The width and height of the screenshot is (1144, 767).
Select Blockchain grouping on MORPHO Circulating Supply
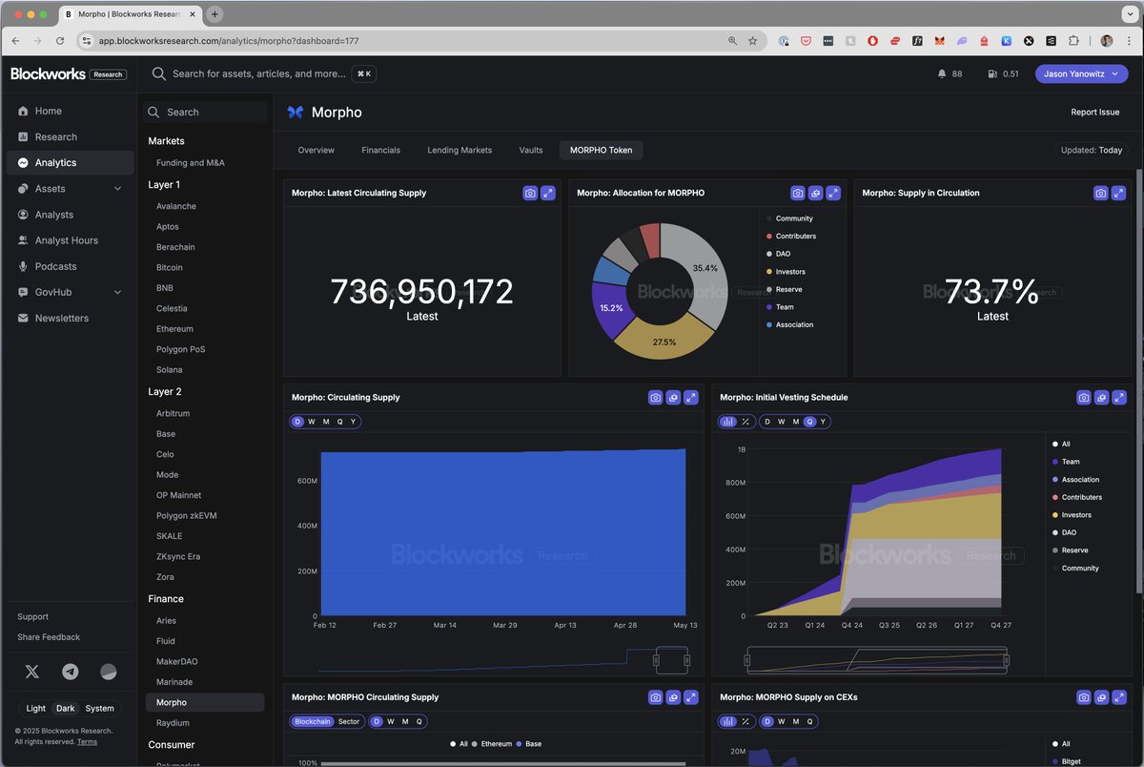313,721
